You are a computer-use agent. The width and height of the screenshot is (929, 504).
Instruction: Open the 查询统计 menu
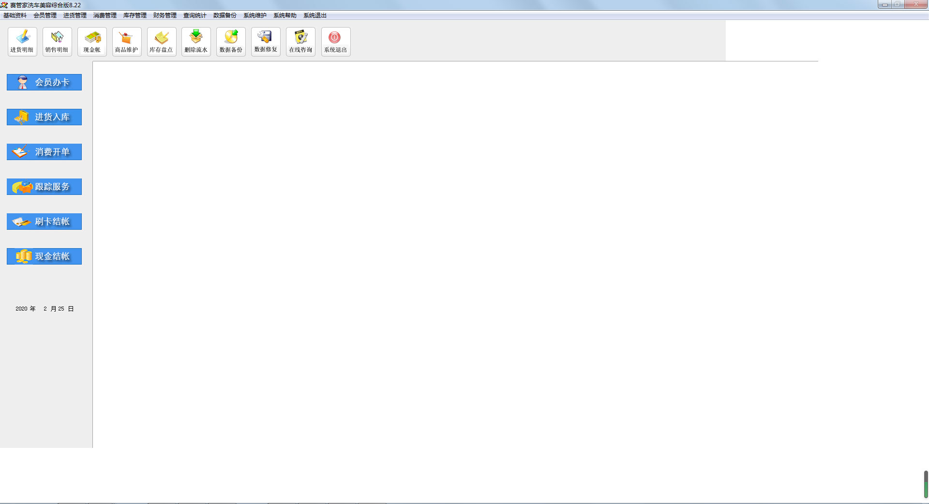(x=195, y=15)
